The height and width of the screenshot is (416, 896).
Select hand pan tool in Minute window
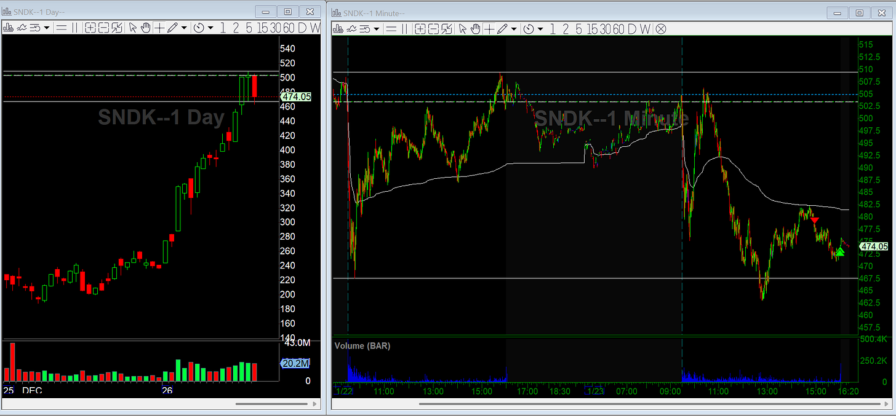point(476,28)
